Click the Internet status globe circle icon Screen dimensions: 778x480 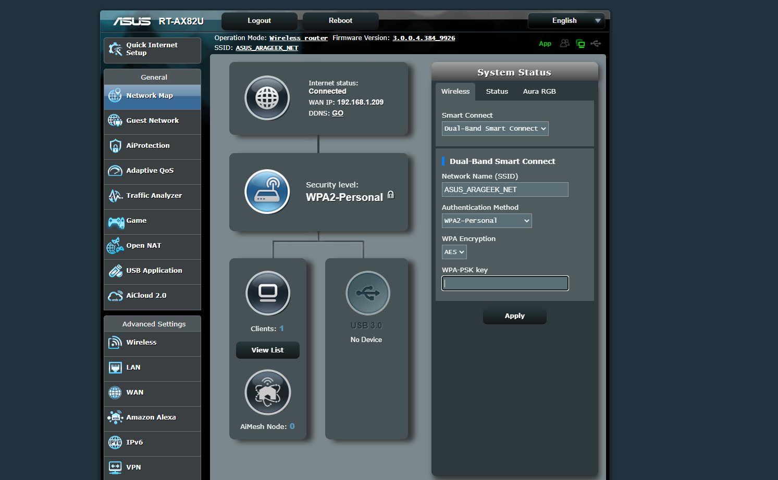[267, 98]
